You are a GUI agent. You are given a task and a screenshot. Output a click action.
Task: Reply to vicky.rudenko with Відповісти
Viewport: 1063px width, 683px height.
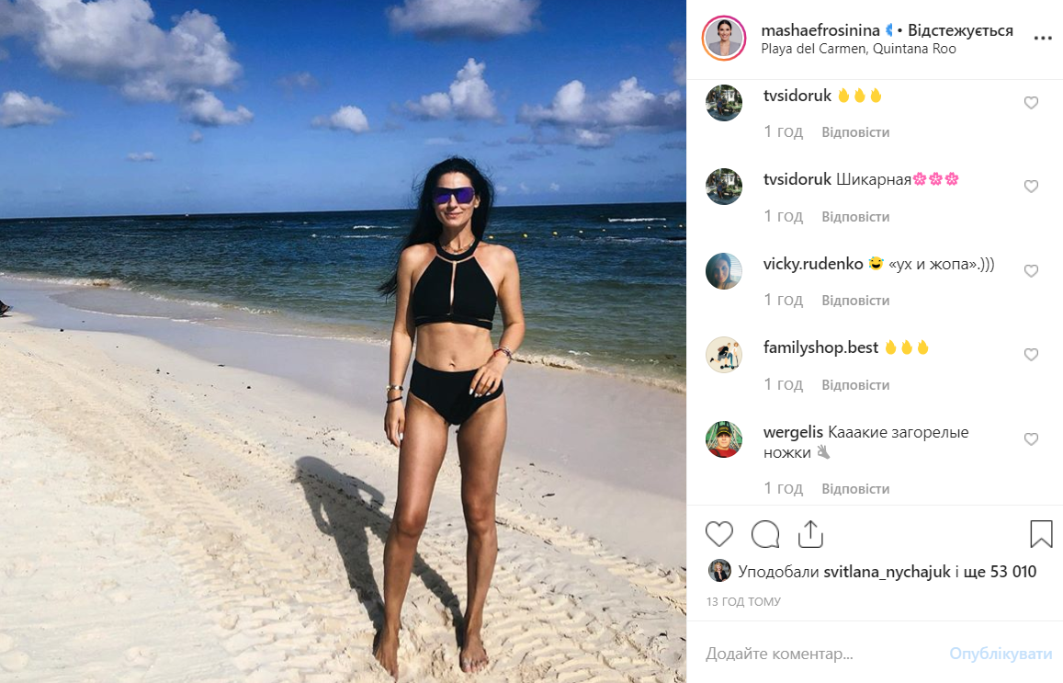[855, 301]
